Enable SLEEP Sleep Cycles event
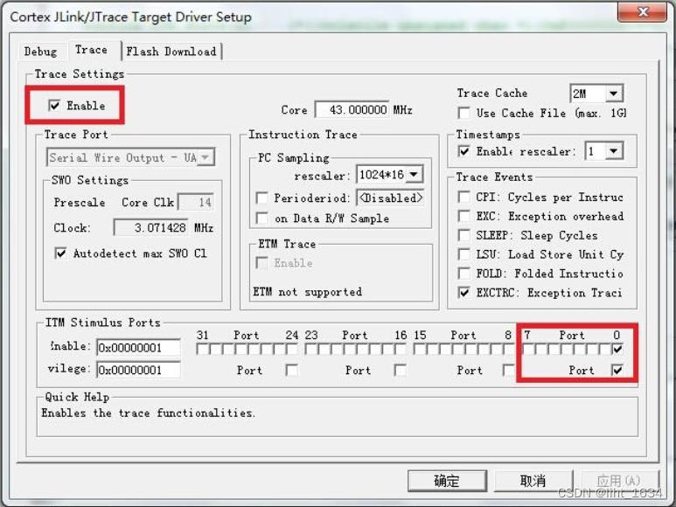Viewport: 676px width, 507px height. point(463,236)
